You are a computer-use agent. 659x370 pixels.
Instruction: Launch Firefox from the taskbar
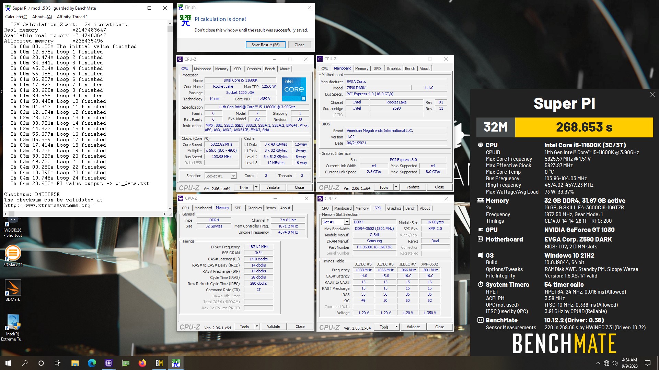142,363
